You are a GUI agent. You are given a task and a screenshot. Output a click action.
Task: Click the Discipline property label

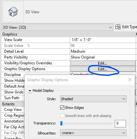pos(13,75)
